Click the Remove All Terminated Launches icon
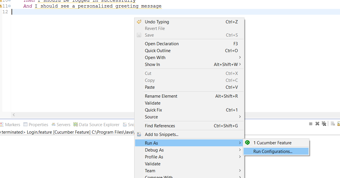 [324, 124]
